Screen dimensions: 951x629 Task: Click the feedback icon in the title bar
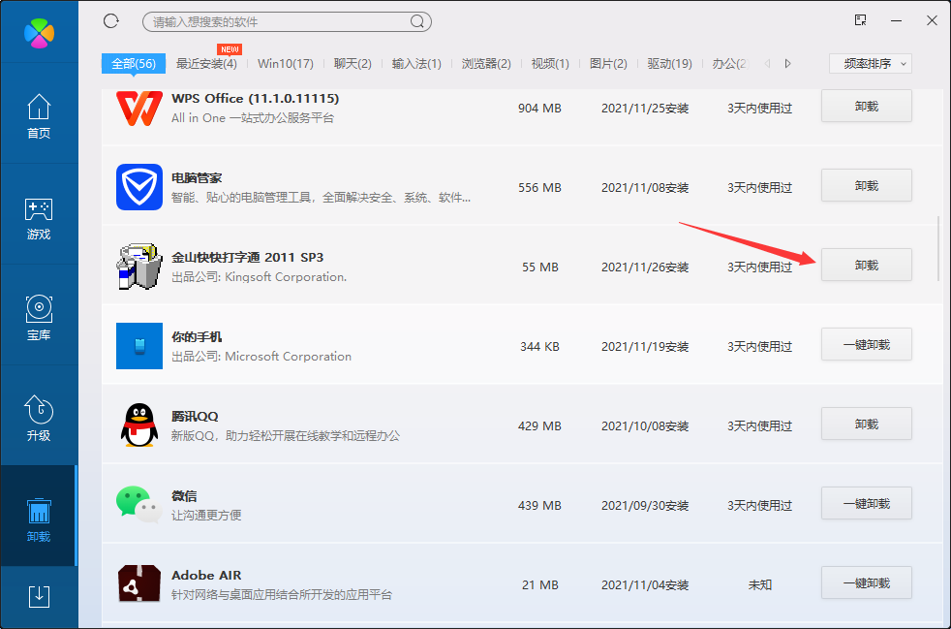point(860,20)
